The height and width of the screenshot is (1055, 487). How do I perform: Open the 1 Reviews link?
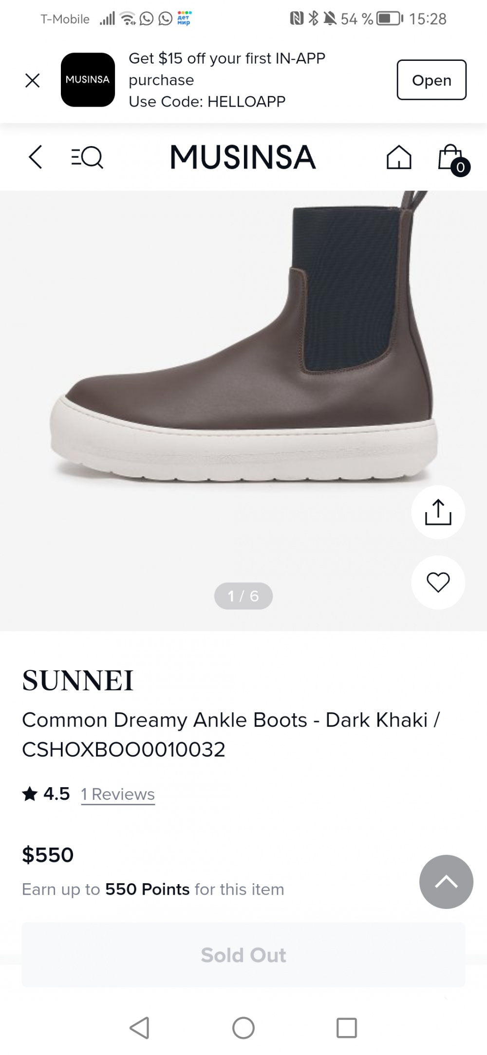118,794
